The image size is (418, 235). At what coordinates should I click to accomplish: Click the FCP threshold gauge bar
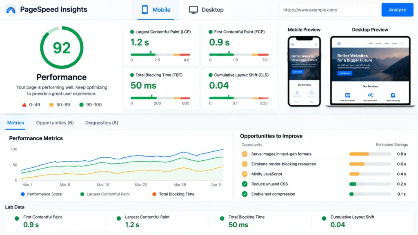(x=239, y=55)
